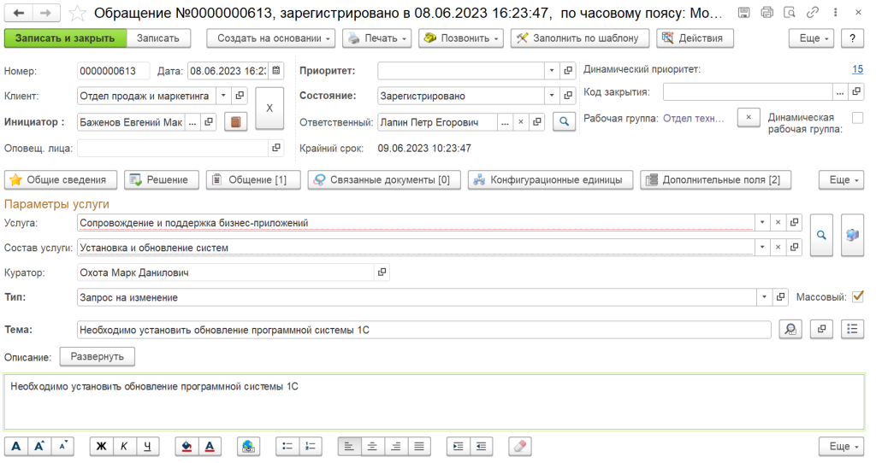Center-align the description text

pyautogui.click(x=372, y=446)
